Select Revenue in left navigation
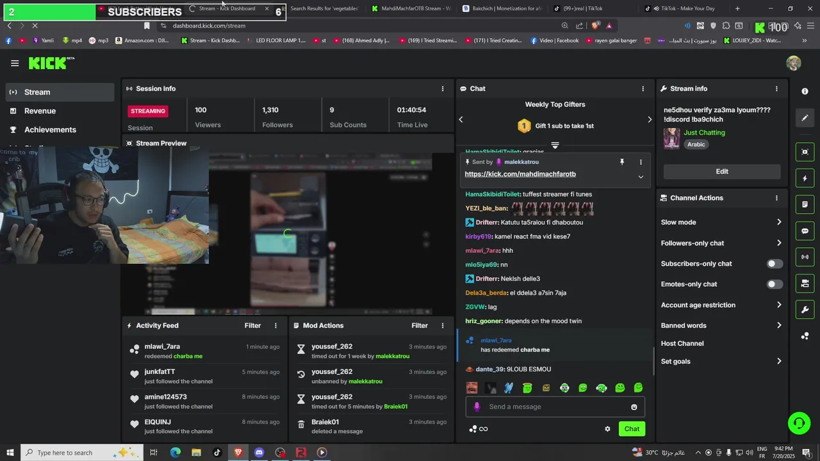The image size is (820, 461). (60, 111)
